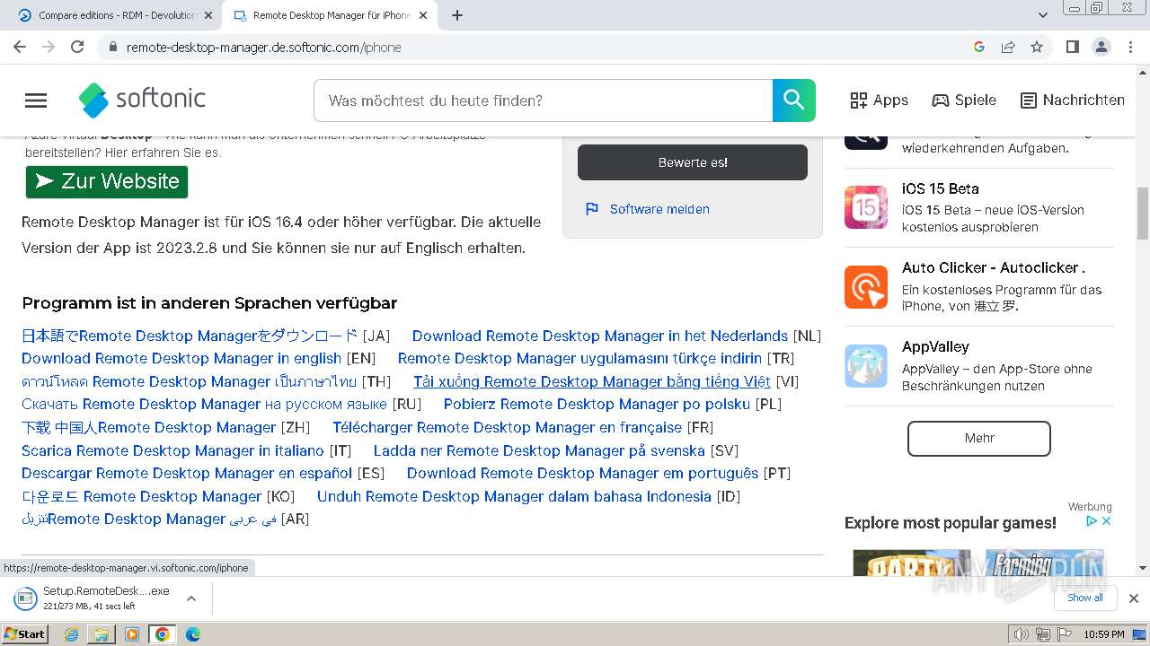
Task: Open the French Télécharger link
Action: pyautogui.click(x=508, y=427)
